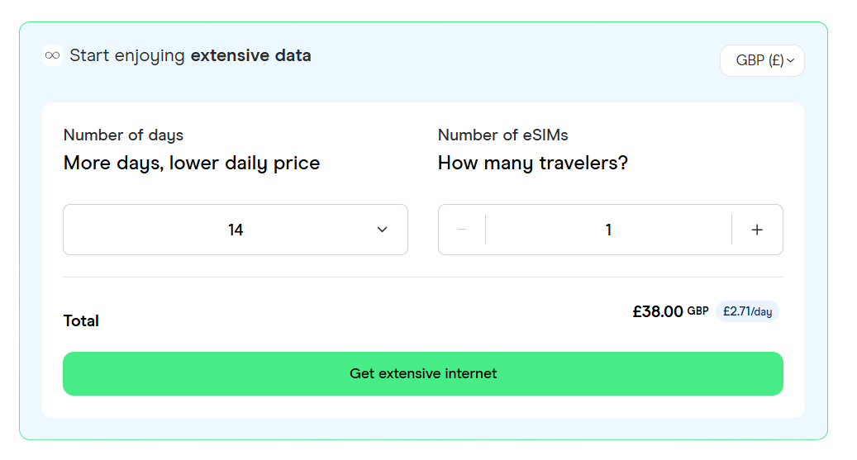Click the Number of days label

coord(123,135)
